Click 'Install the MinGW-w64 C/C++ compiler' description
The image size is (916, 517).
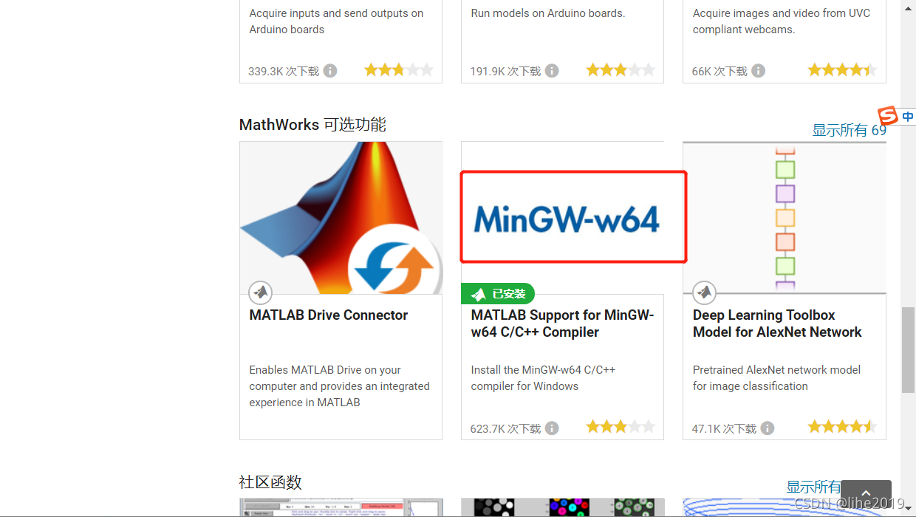(x=544, y=378)
